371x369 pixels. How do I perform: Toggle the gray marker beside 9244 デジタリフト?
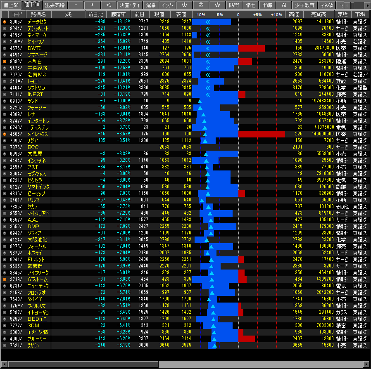click(5, 28)
